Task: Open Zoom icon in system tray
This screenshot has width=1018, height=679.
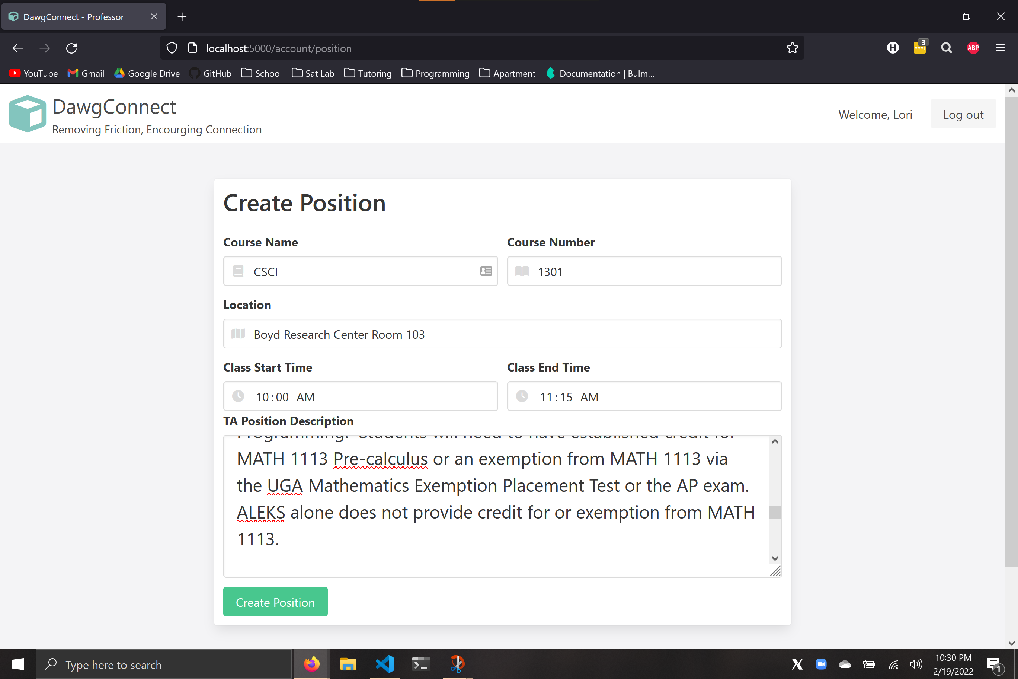Action: coord(821,663)
